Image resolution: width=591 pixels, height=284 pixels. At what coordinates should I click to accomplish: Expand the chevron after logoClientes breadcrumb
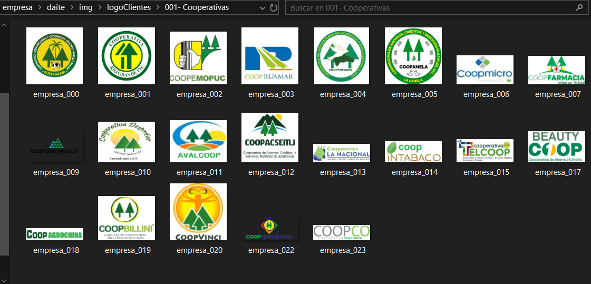tap(157, 7)
